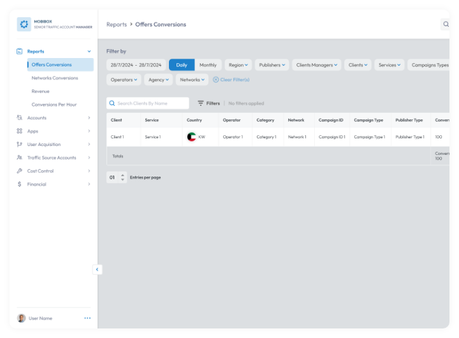The height and width of the screenshot is (338, 459).
Task: Sort by Service column header
Action: [x=152, y=120]
